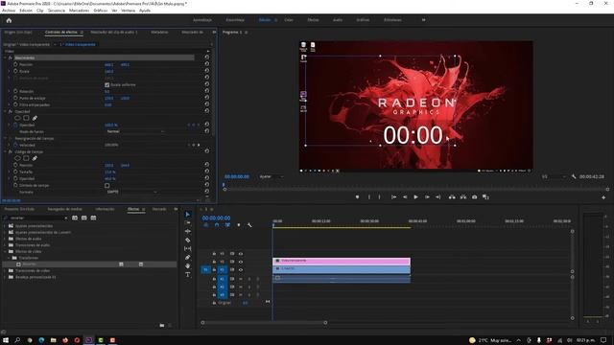Toggle the Movimiento fx effect on/off
The image size is (614, 345).
(11, 57)
